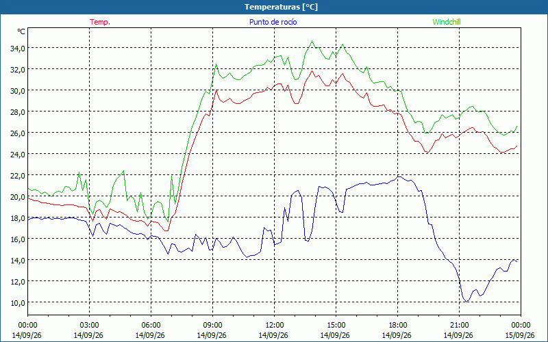Select the blue Punto de rocío legend label
The width and height of the screenshot is (548, 342).
pos(273,22)
